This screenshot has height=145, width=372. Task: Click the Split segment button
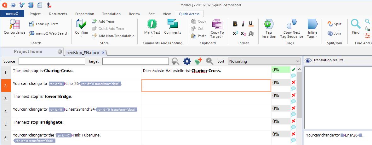pos(335,24)
